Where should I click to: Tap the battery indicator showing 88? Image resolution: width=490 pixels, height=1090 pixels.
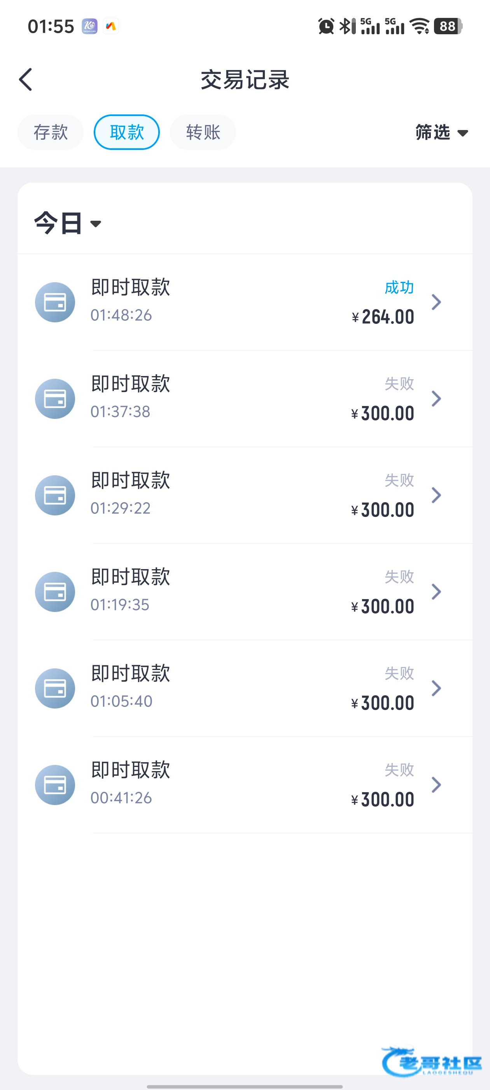[448, 26]
